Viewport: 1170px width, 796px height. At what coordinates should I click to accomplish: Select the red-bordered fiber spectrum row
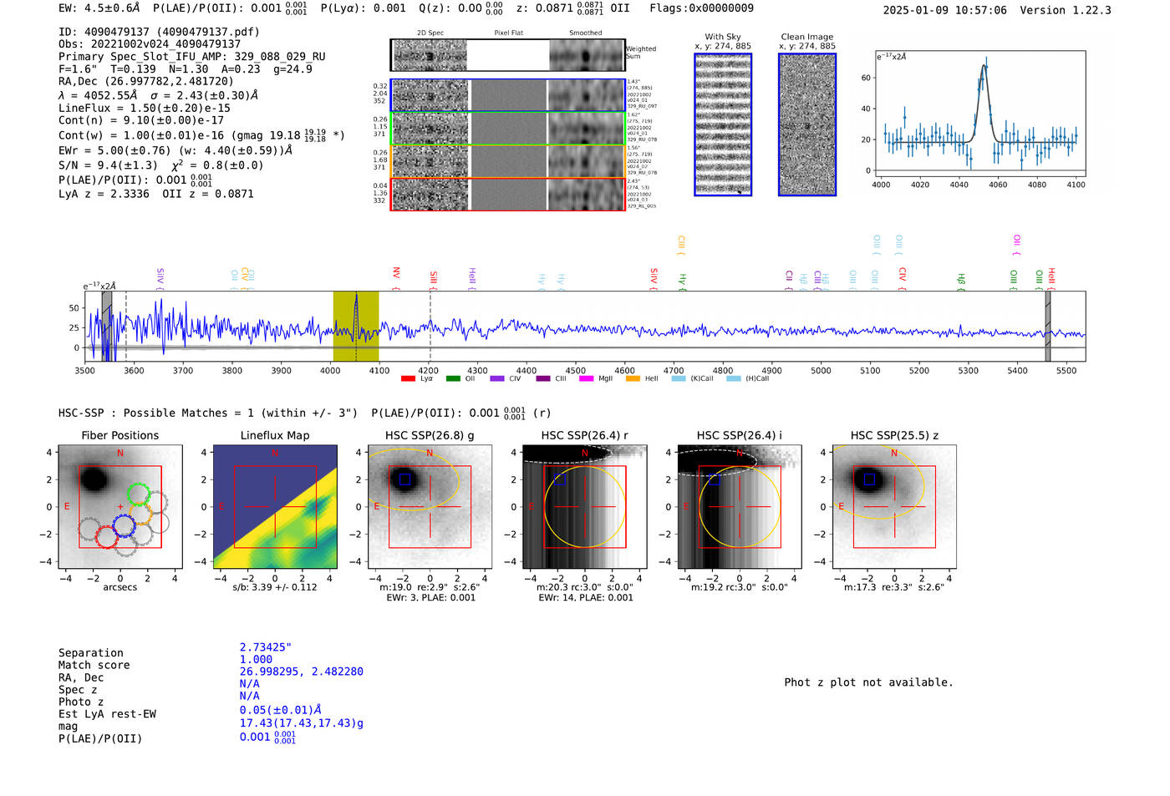point(507,194)
